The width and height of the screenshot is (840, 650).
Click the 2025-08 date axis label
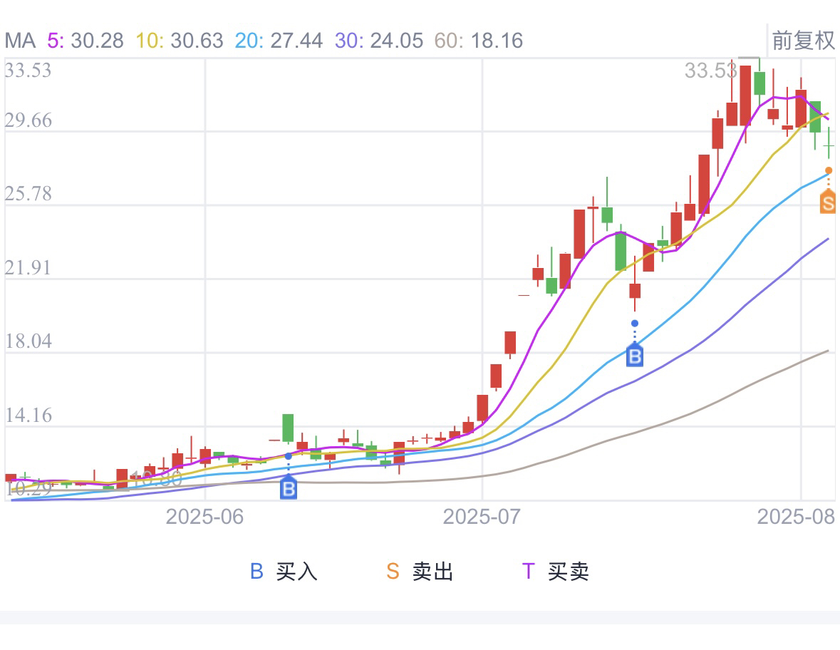(x=796, y=517)
